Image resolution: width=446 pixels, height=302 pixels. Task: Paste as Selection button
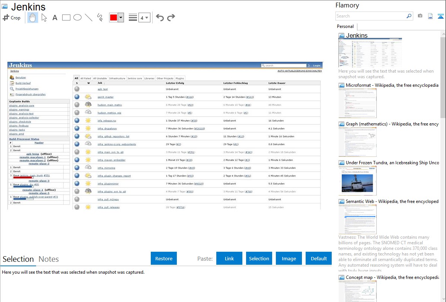259,258
